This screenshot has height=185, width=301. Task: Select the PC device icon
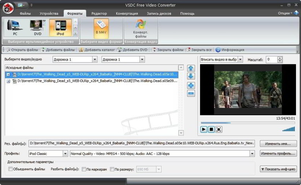pos(15,28)
